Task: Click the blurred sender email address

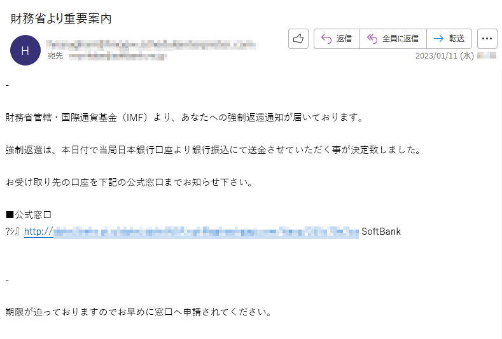Action: 150,45
